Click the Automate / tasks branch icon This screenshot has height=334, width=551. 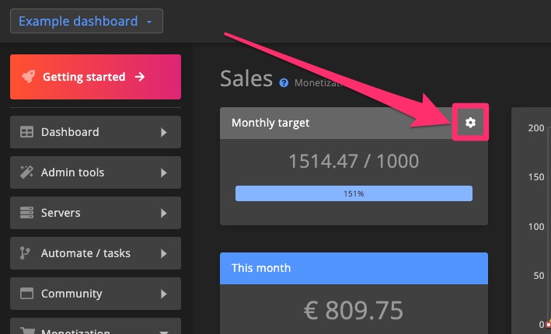click(x=25, y=253)
